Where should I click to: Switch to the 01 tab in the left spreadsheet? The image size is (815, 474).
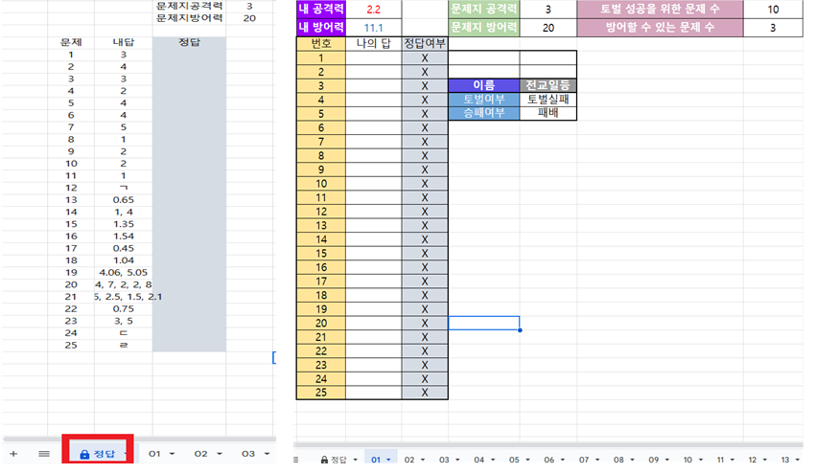tap(154, 454)
